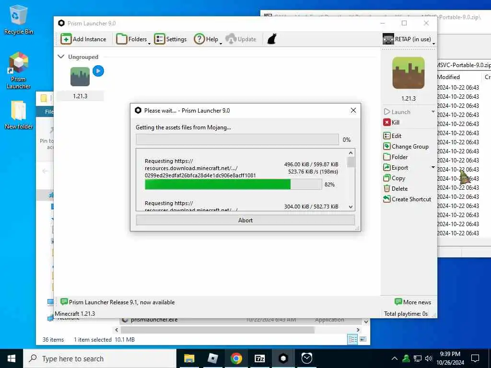
Task: Click the black cat icon in toolbar
Action: (272, 39)
